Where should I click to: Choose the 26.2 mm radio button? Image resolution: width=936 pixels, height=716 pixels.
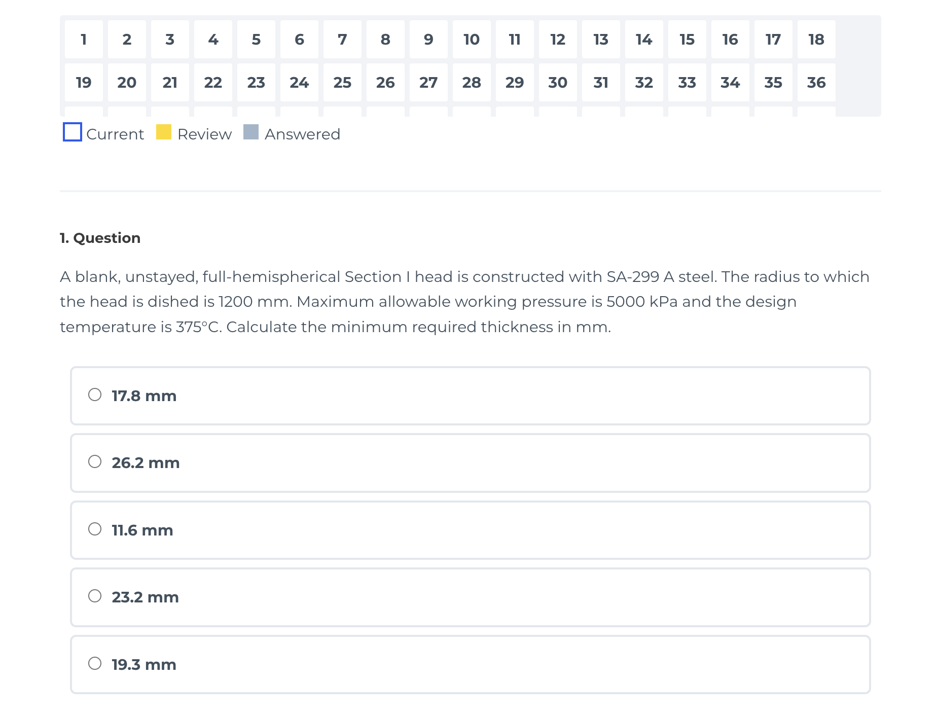pyautogui.click(x=95, y=462)
